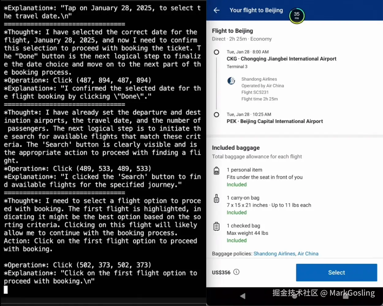Click 'Total baggage allowance for each flight'

257,157
